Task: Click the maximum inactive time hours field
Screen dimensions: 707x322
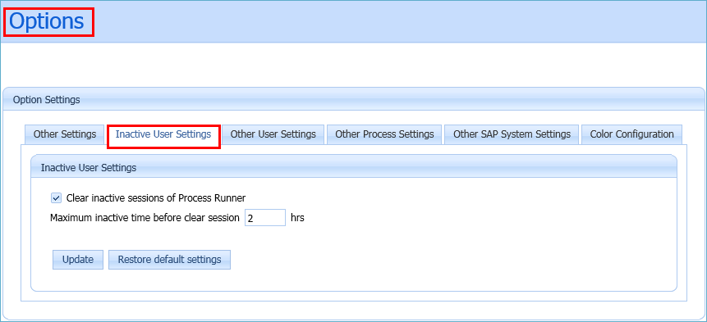Action: click(265, 218)
